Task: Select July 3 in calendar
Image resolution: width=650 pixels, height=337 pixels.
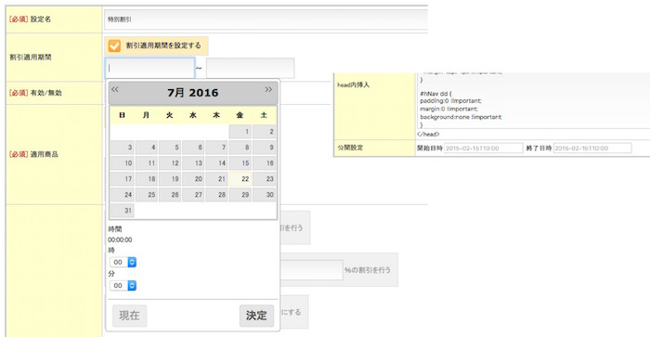Action: [x=123, y=148]
